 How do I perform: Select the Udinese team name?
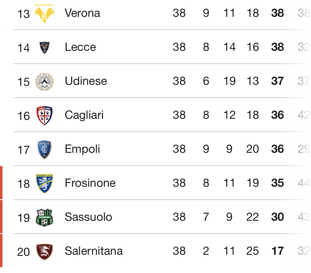[x=86, y=81]
